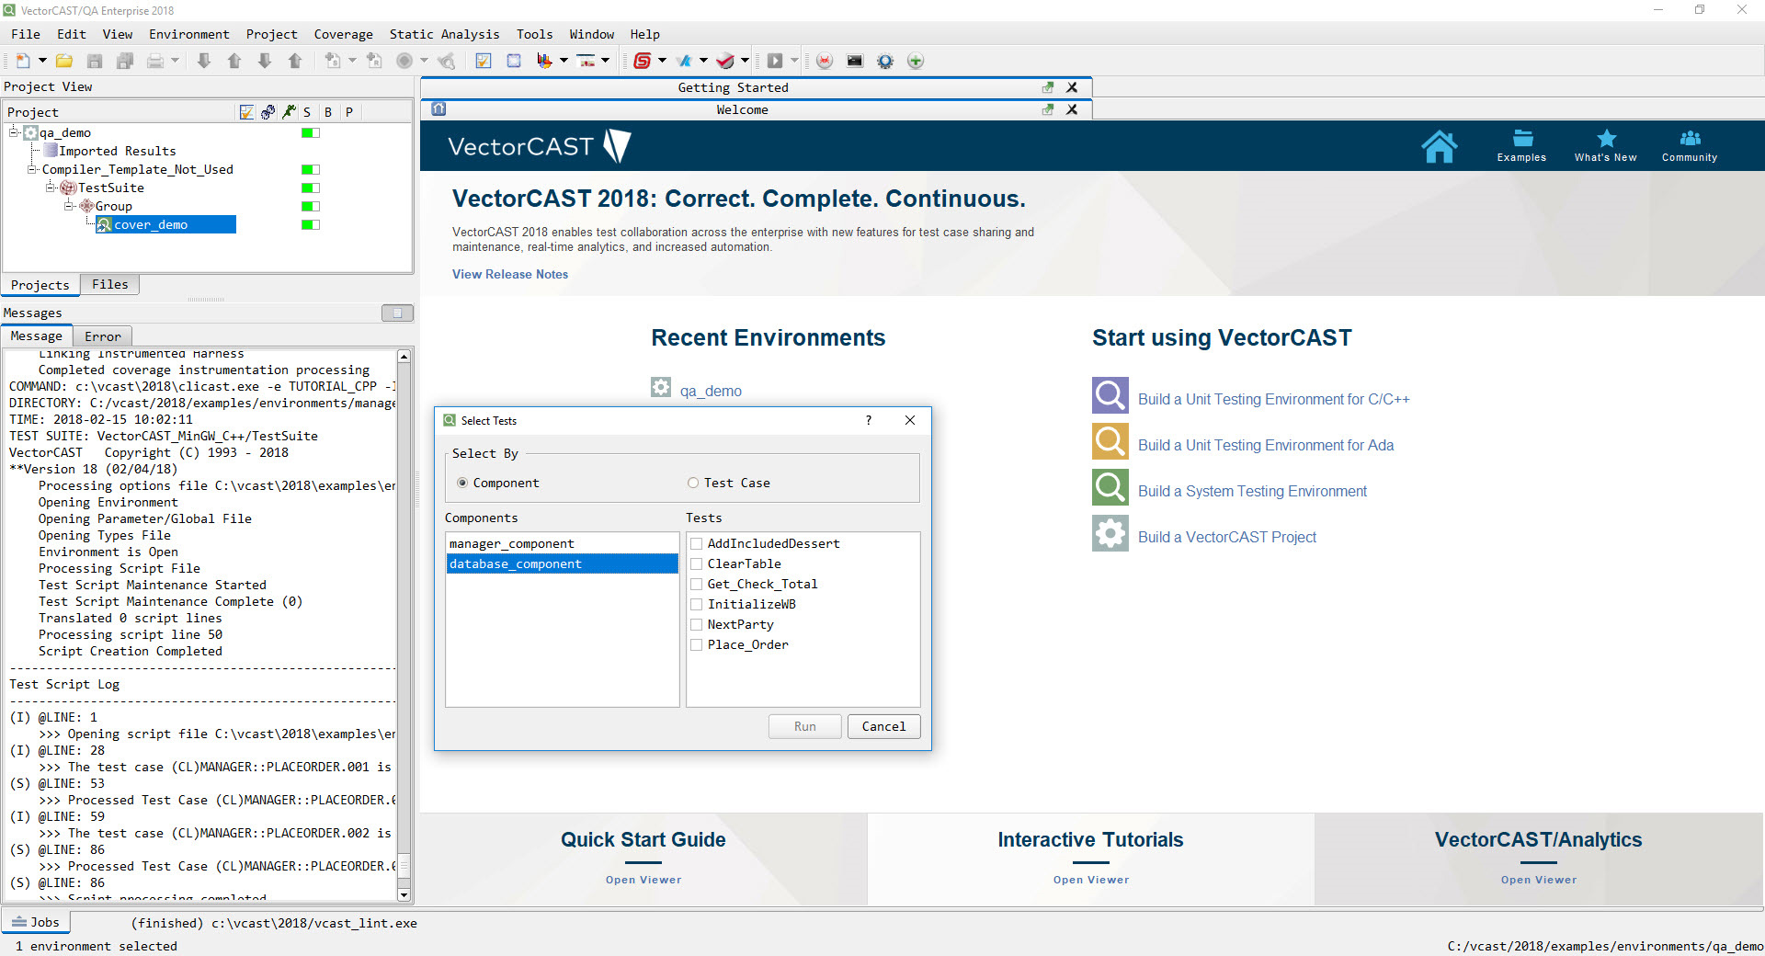Open dropdown arrow next to red checkmark icon

(745, 61)
